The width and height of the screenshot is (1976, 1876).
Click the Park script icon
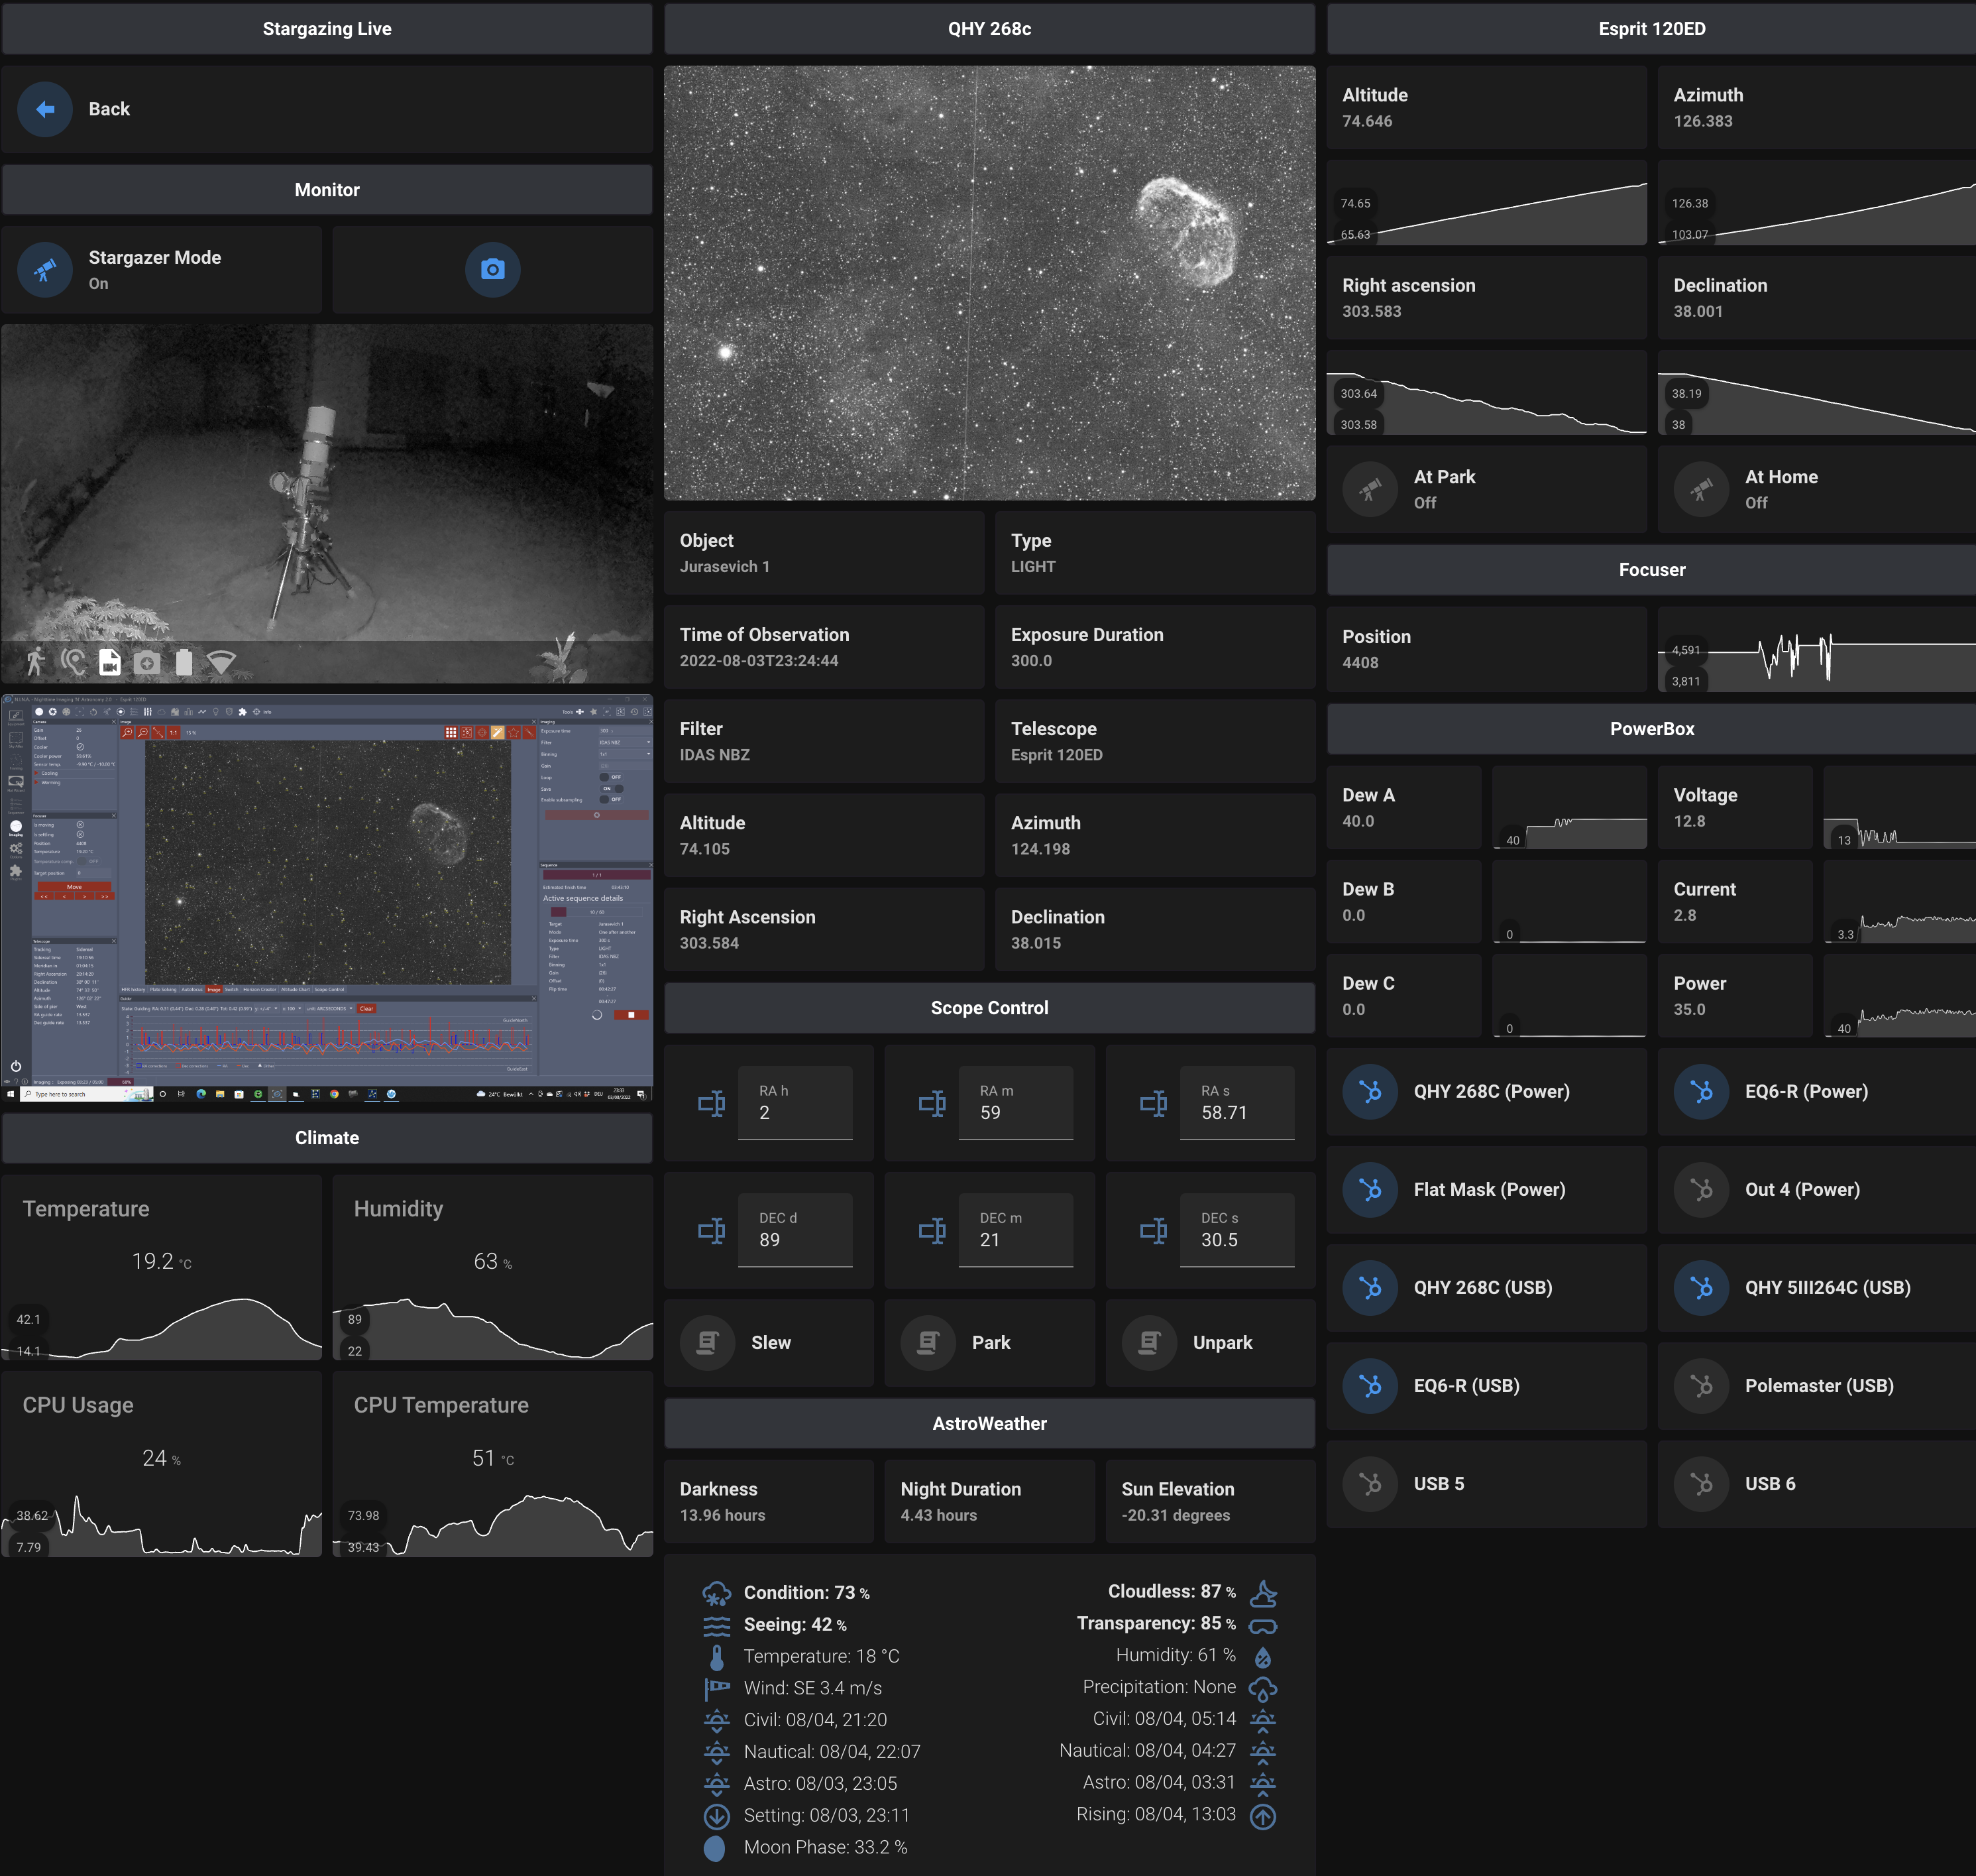(928, 1342)
